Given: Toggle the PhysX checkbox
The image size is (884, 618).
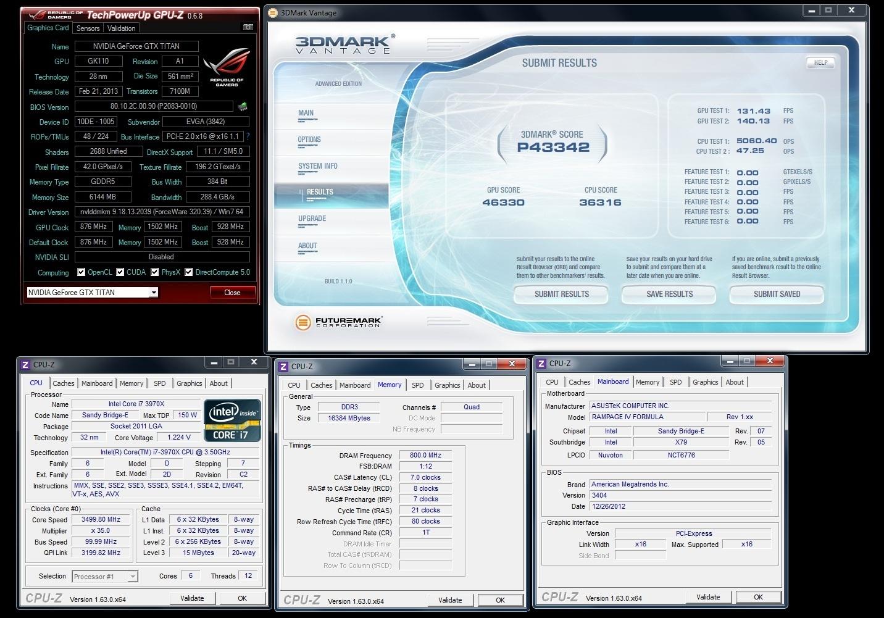Looking at the screenshot, I should pyautogui.click(x=155, y=272).
